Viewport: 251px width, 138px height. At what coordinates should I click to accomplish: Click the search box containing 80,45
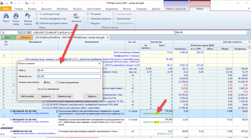click(x=211, y=32)
